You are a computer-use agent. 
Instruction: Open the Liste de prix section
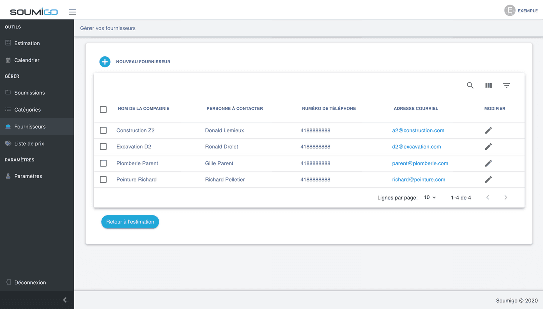tap(30, 143)
